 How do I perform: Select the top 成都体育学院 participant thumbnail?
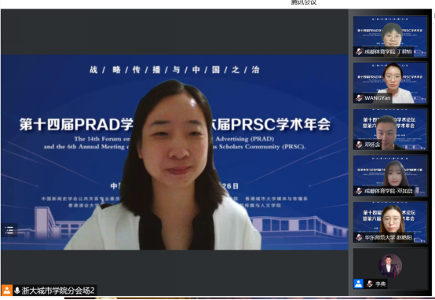point(390,36)
